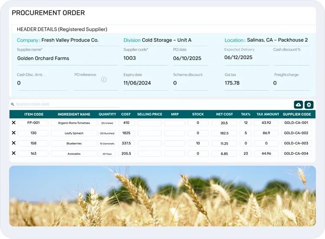
Task: Remove the Organic Roma Tomatoes row
Action: click(x=13, y=123)
